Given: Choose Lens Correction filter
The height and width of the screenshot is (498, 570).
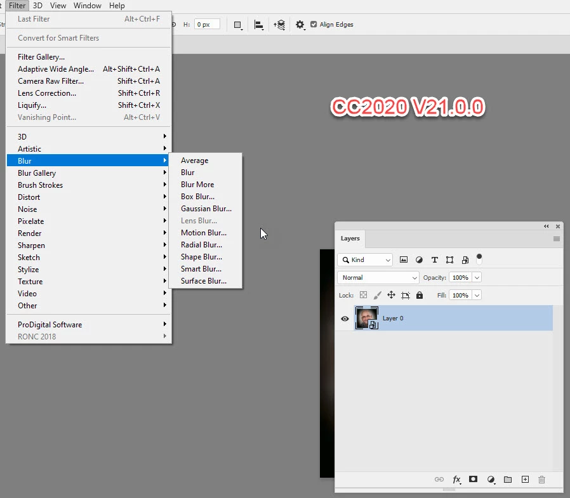Looking at the screenshot, I should [89, 93].
